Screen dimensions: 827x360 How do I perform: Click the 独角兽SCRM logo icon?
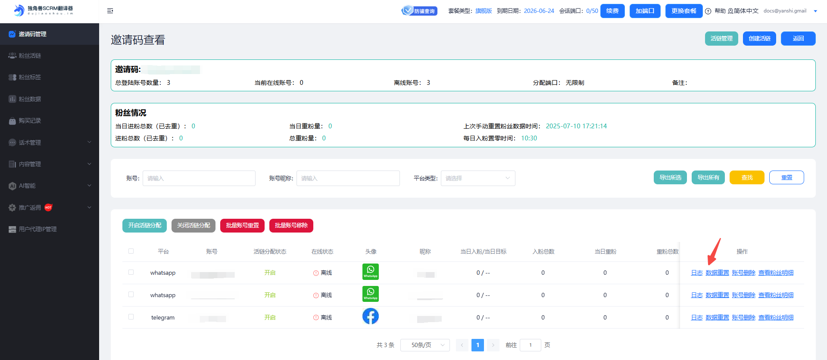(x=19, y=10)
